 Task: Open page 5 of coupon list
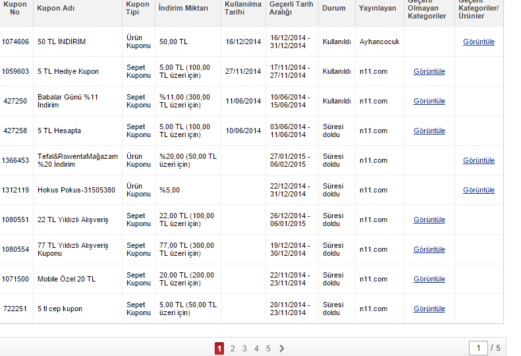point(268,349)
